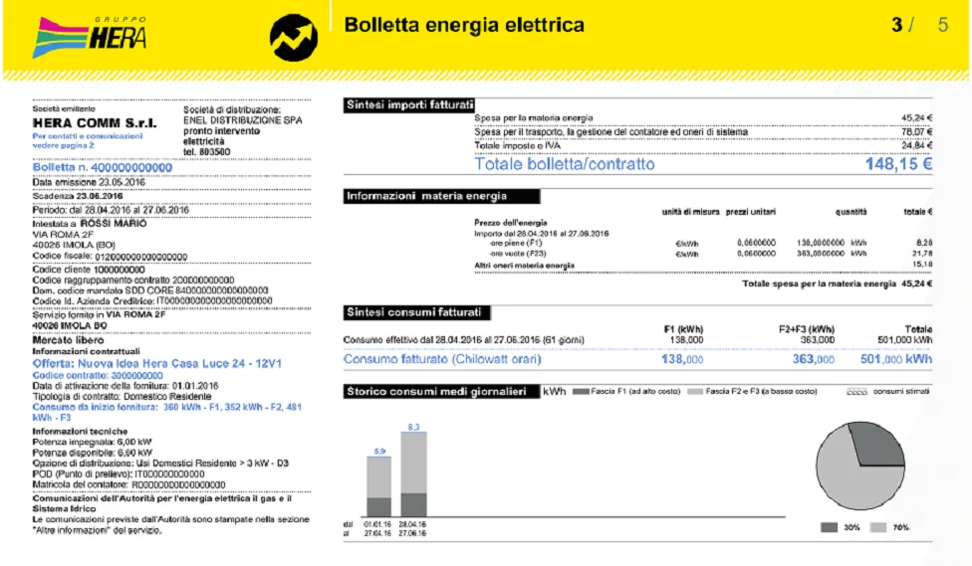The height and width of the screenshot is (566, 972).
Task: Open 'Per contatti e comunicazioni vedere pagina 2'
Action: [88, 140]
